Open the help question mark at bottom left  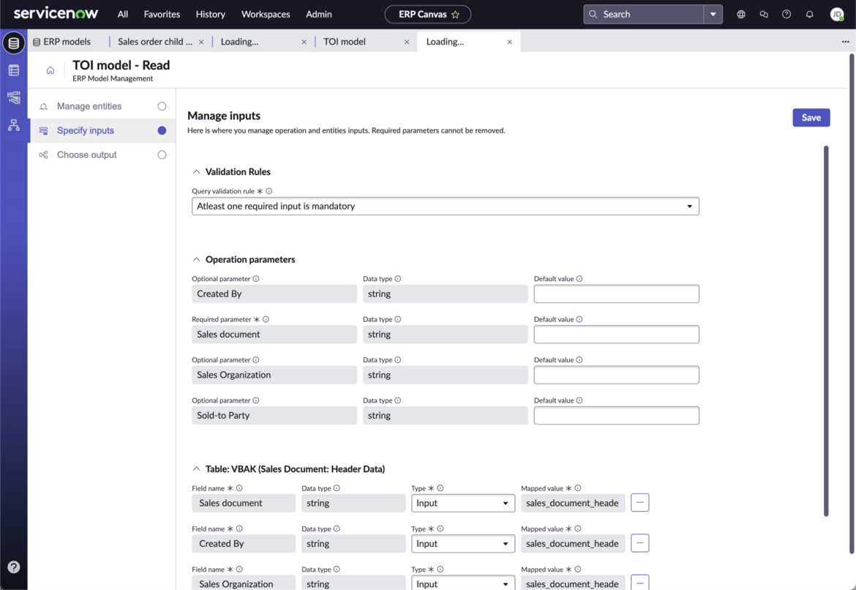(x=14, y=567)
